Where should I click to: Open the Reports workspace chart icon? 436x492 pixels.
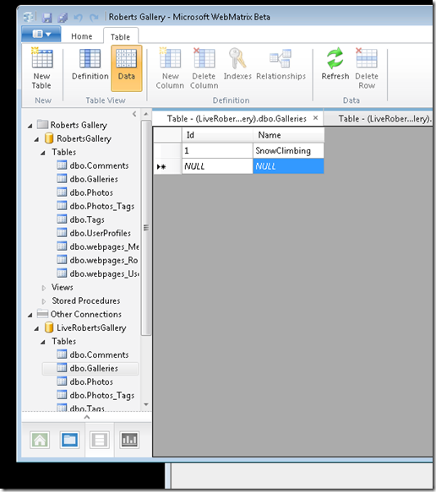129,440
